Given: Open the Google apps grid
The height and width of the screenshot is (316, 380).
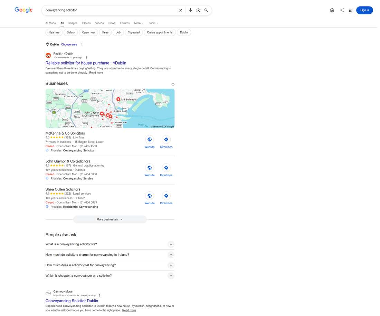Looking at the screenshot, I should tap(351, 10).
